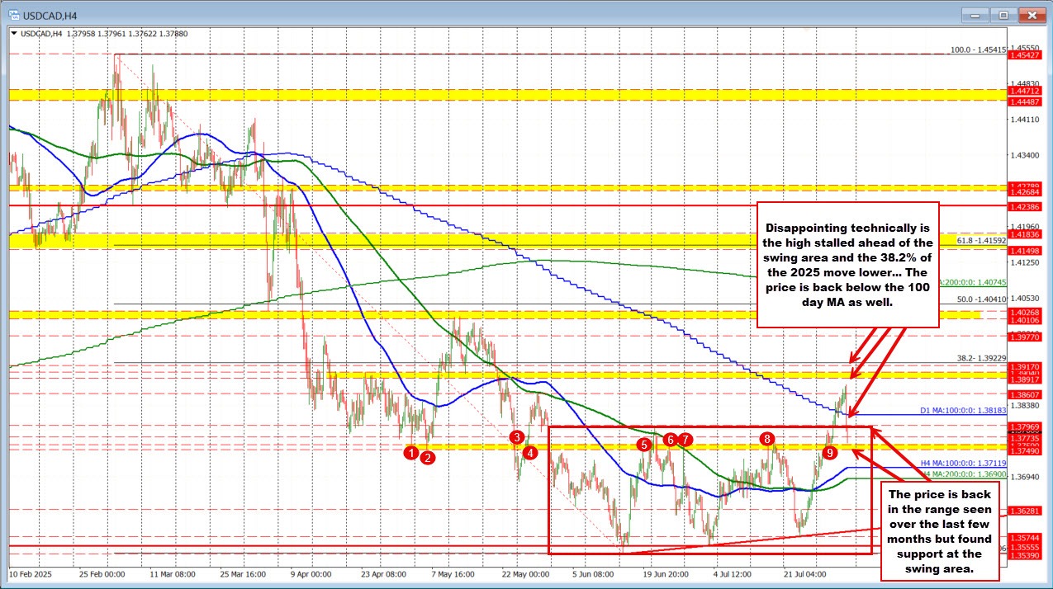Maximize the USDCAD,H4 chart window
The width and height of the screenshot is (1053, 589).
click(x=1004, y=14)
